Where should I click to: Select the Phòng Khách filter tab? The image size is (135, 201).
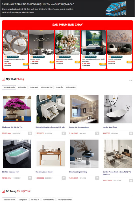(x=71, y=87)
